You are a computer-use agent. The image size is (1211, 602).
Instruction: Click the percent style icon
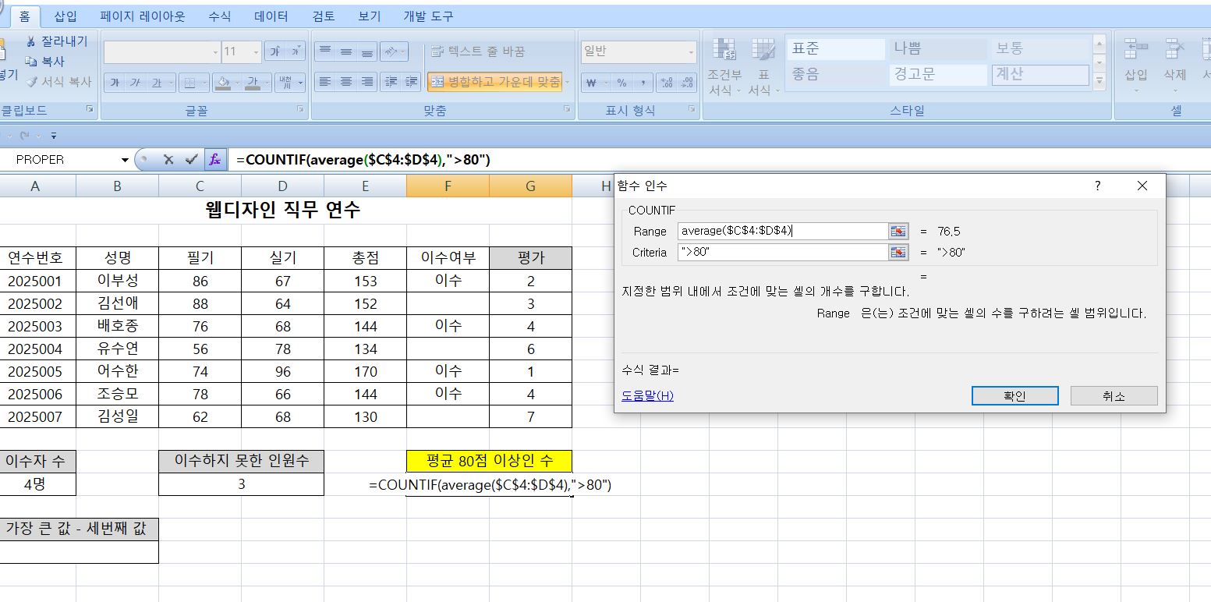click(621, 83)
